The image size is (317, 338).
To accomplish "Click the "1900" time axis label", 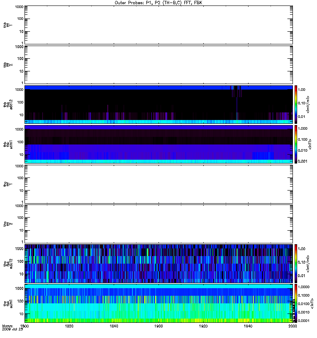I will pos(158,326).
